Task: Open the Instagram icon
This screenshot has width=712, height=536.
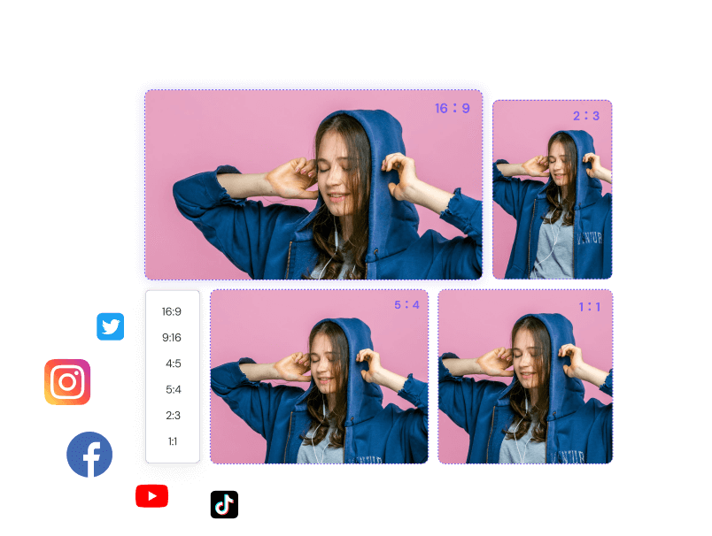Action: coord(66,382)
